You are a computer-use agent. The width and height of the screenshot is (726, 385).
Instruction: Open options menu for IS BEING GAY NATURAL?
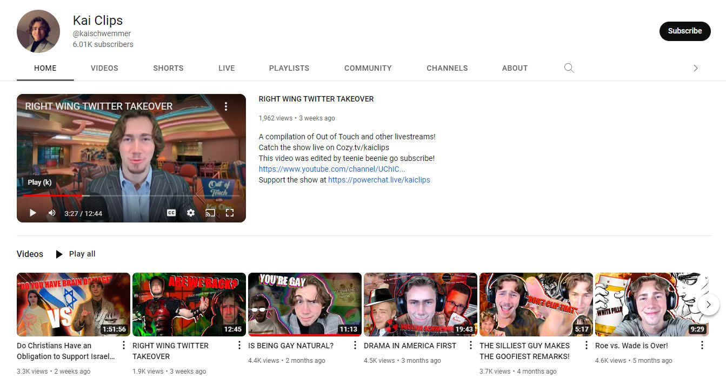click(355, 345)
